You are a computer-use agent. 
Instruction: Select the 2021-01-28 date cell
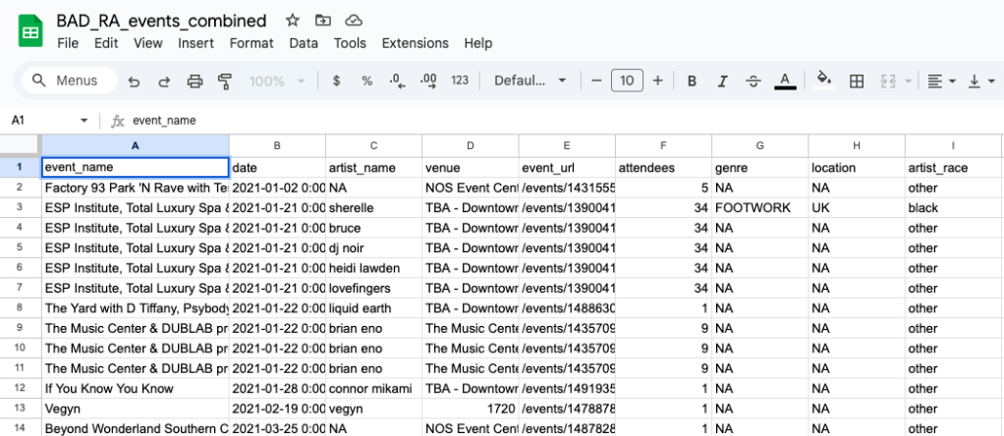point(277,389)
